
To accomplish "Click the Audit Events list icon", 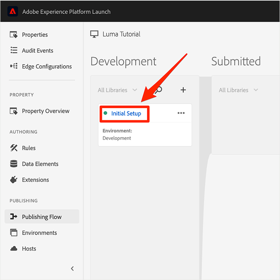I will pos(14,50).
